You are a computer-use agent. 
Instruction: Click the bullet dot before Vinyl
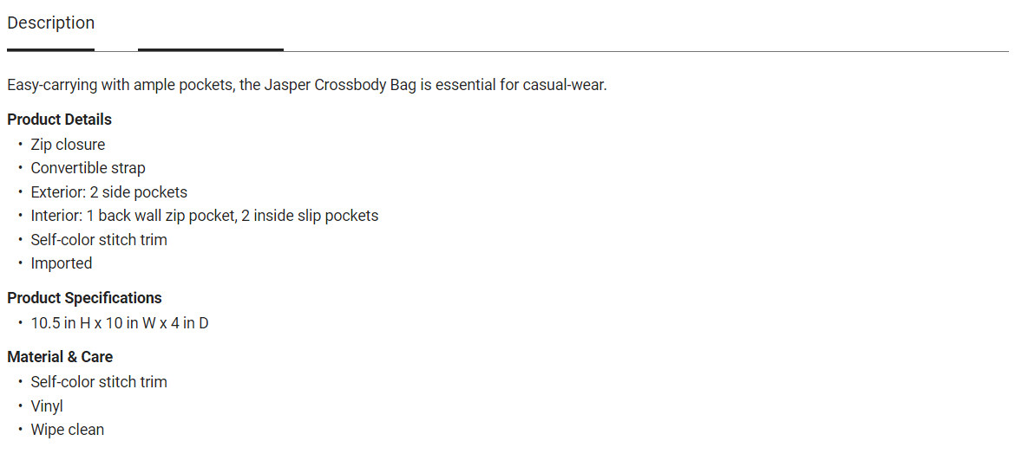[20, 406]
